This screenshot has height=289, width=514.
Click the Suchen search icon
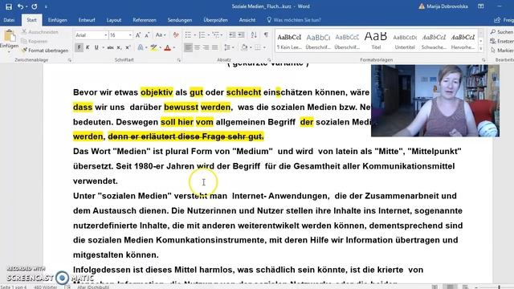tap(492, 32)
